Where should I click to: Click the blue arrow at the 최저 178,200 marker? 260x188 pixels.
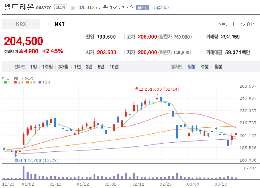tap(15, 155)
